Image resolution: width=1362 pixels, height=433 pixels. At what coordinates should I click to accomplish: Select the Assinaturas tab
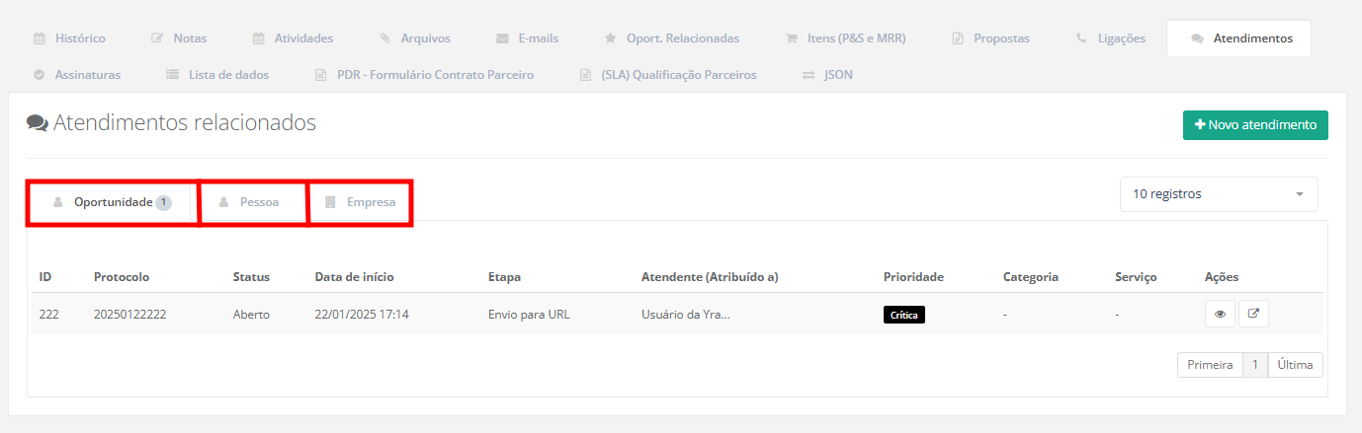tap(76, 74)
